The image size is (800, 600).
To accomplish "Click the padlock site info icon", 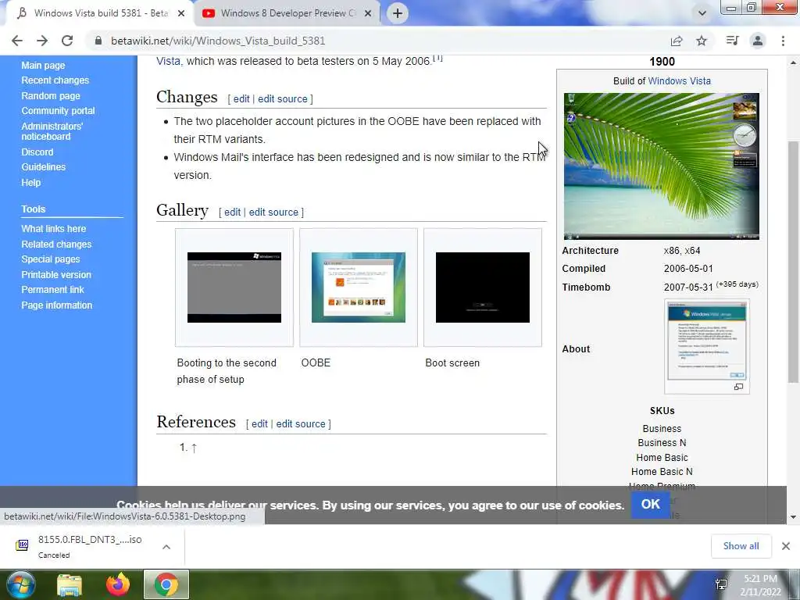I will [98, 41].
